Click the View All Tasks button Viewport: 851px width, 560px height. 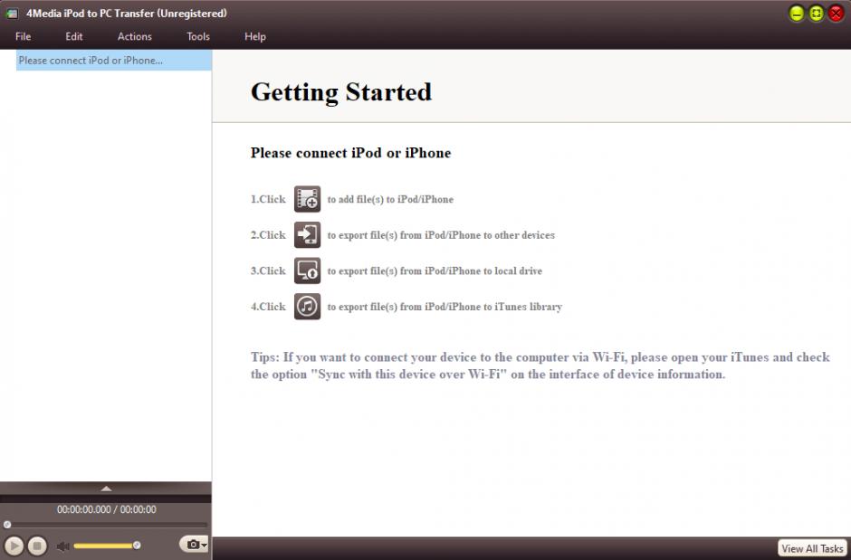pos(812,548)
